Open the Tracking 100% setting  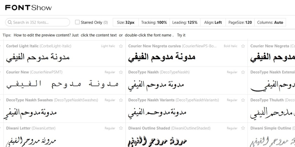(x=154, y=22)
